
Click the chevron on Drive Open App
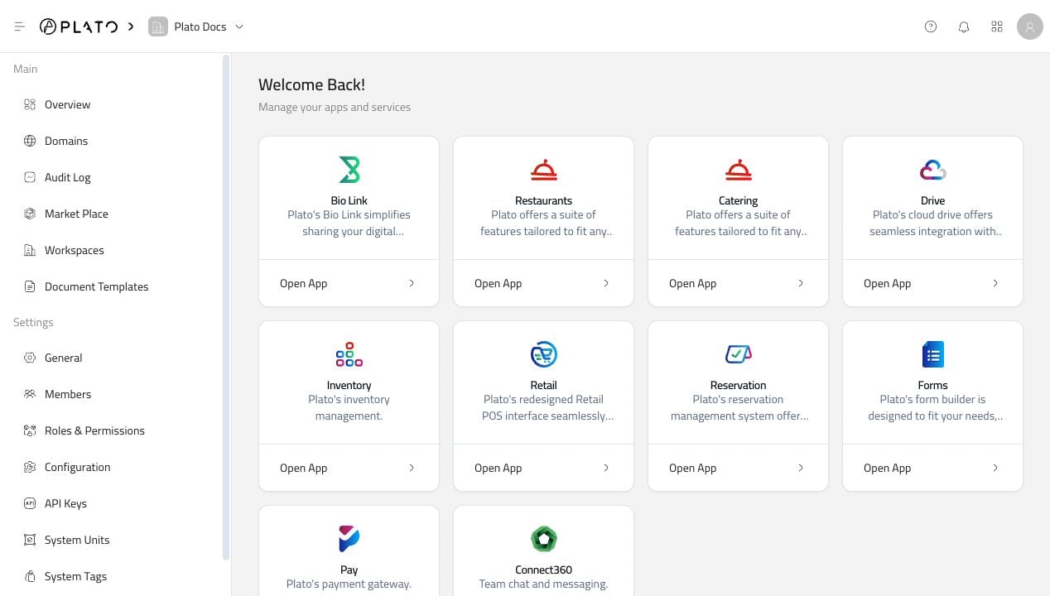click(x=995, y=283)
